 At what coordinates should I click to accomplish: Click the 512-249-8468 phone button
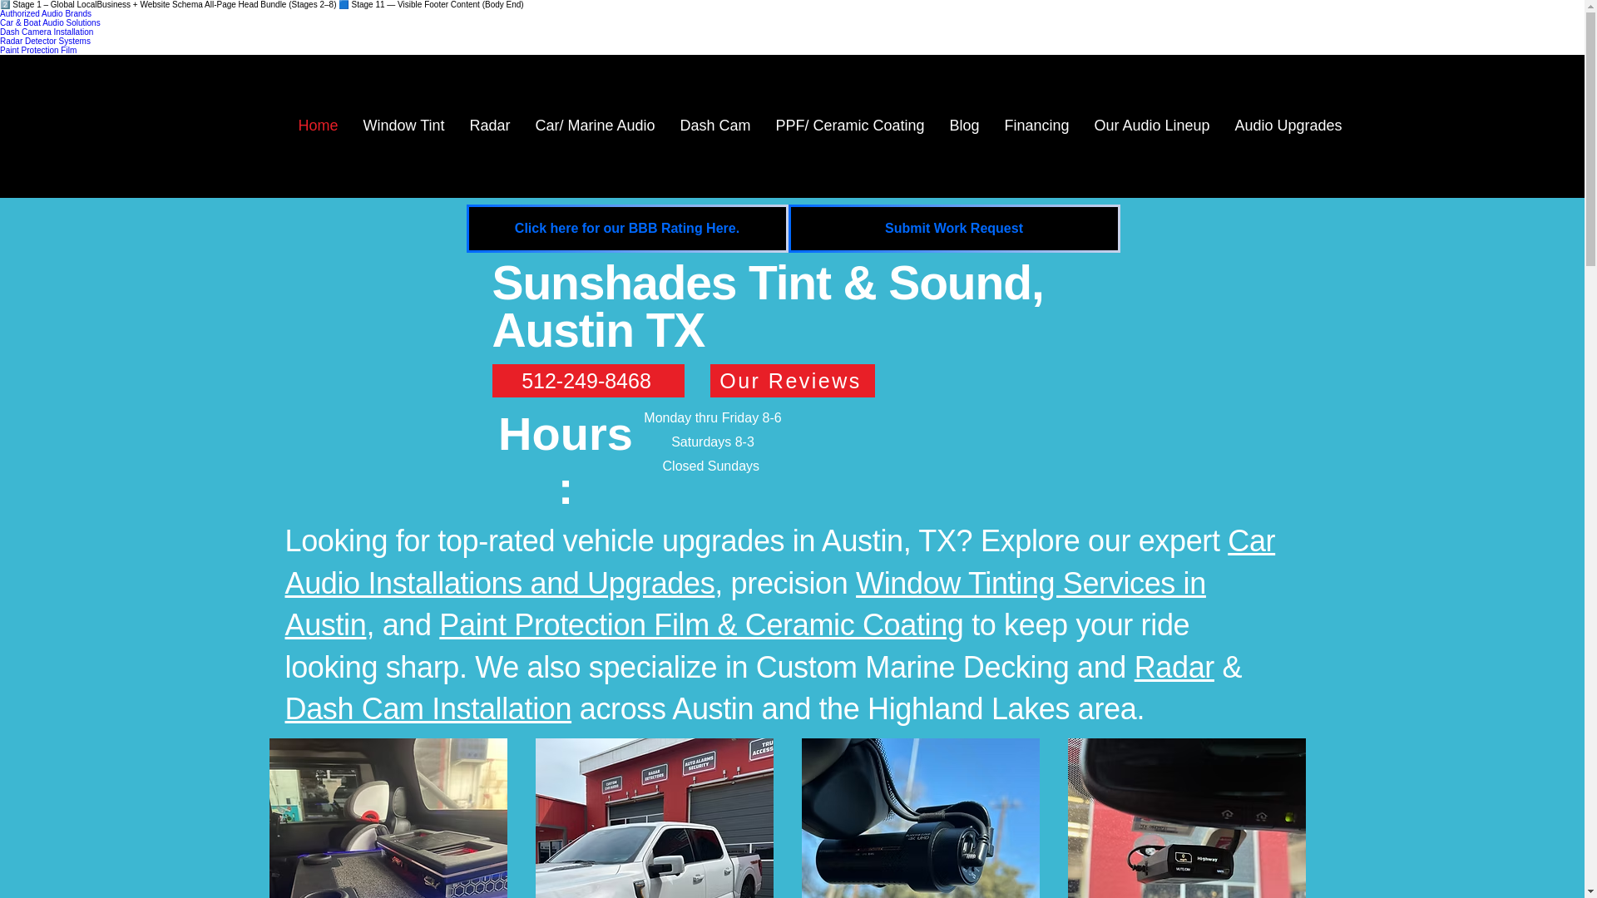(x=587, y=381)
